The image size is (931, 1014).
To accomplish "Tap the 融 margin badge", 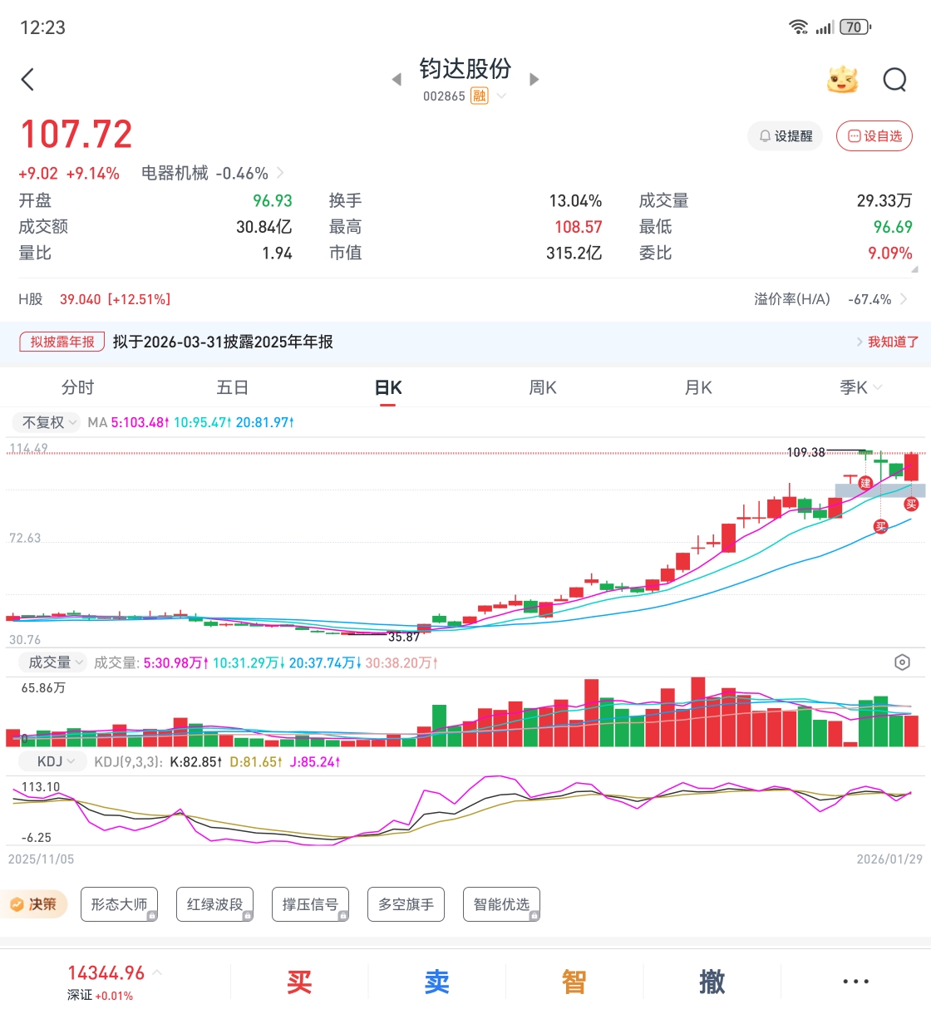I will click(480, 96).
